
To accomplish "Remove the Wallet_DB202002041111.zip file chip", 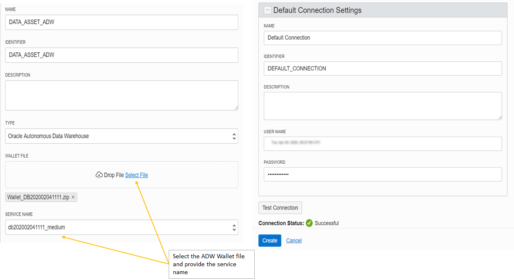I will click(73, 197).
